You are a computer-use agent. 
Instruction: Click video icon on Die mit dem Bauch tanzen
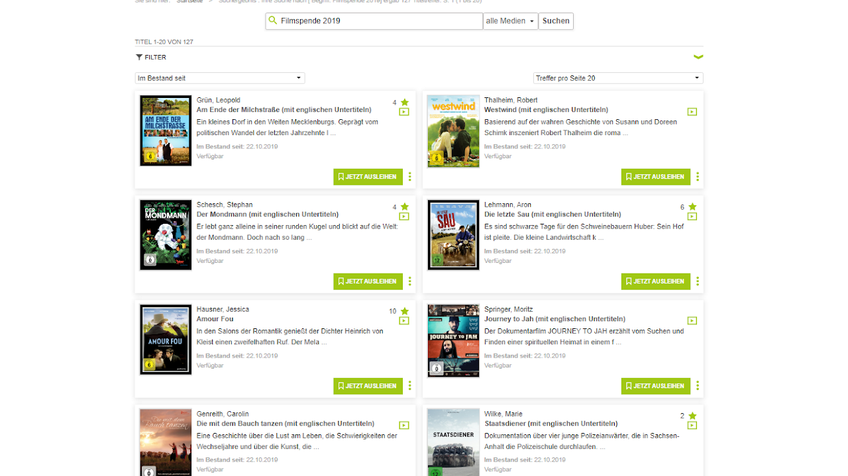(x=404, y=425)
